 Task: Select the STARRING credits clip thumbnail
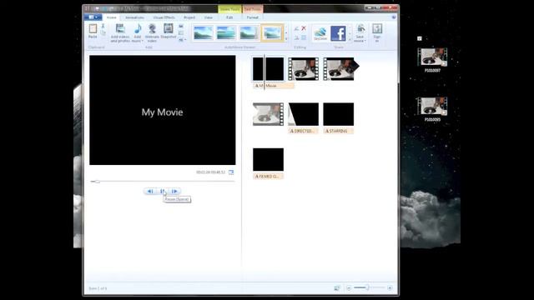[x=339, y=114]
